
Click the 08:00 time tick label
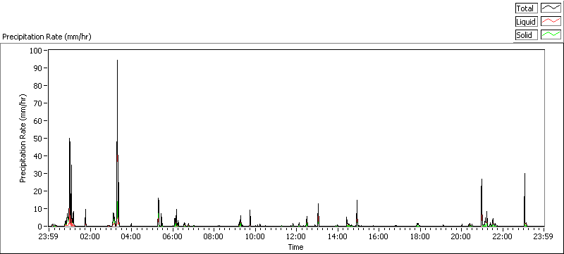pyautogui.click(x=214, y=236)
